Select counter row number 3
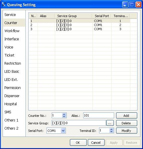This screenshot has height=149, width=143. 79,29
